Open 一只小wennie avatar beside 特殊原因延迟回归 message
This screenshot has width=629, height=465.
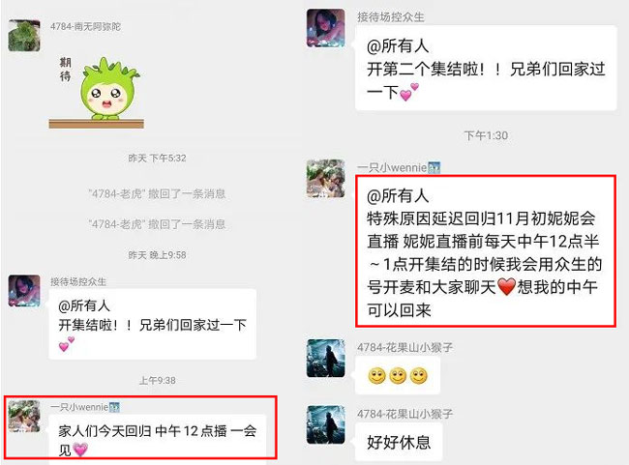pyautogui.click(x=326, y=179)
